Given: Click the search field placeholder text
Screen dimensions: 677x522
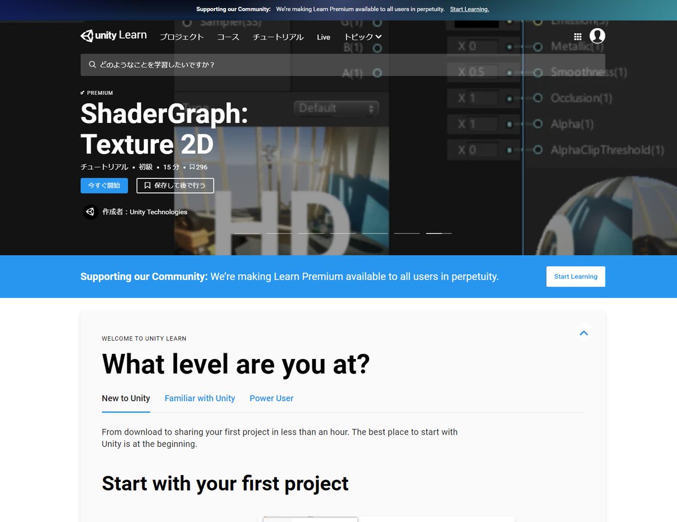Looking at the screenshot, I should pos(157,65).
